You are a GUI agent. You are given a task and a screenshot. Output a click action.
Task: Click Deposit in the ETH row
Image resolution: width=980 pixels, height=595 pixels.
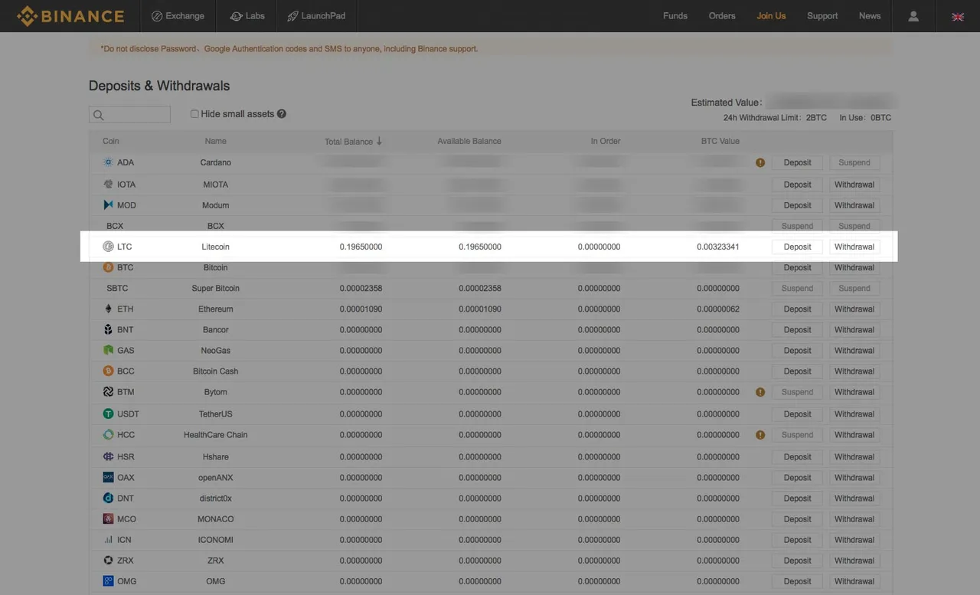pos(797,309)
